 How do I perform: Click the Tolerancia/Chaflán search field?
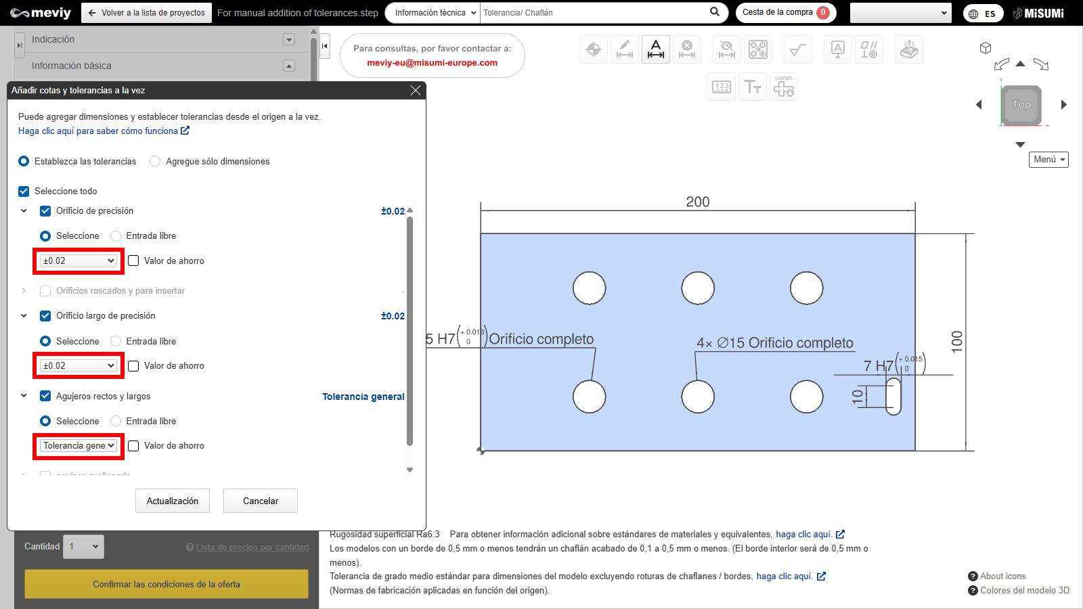[x=592, y=13]
